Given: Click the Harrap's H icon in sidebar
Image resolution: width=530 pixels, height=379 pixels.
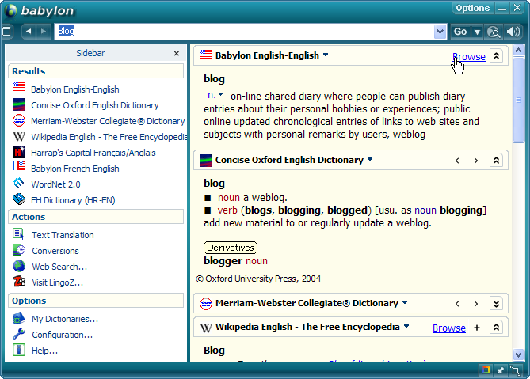Looking at the screenshot, I should point(19,152).
